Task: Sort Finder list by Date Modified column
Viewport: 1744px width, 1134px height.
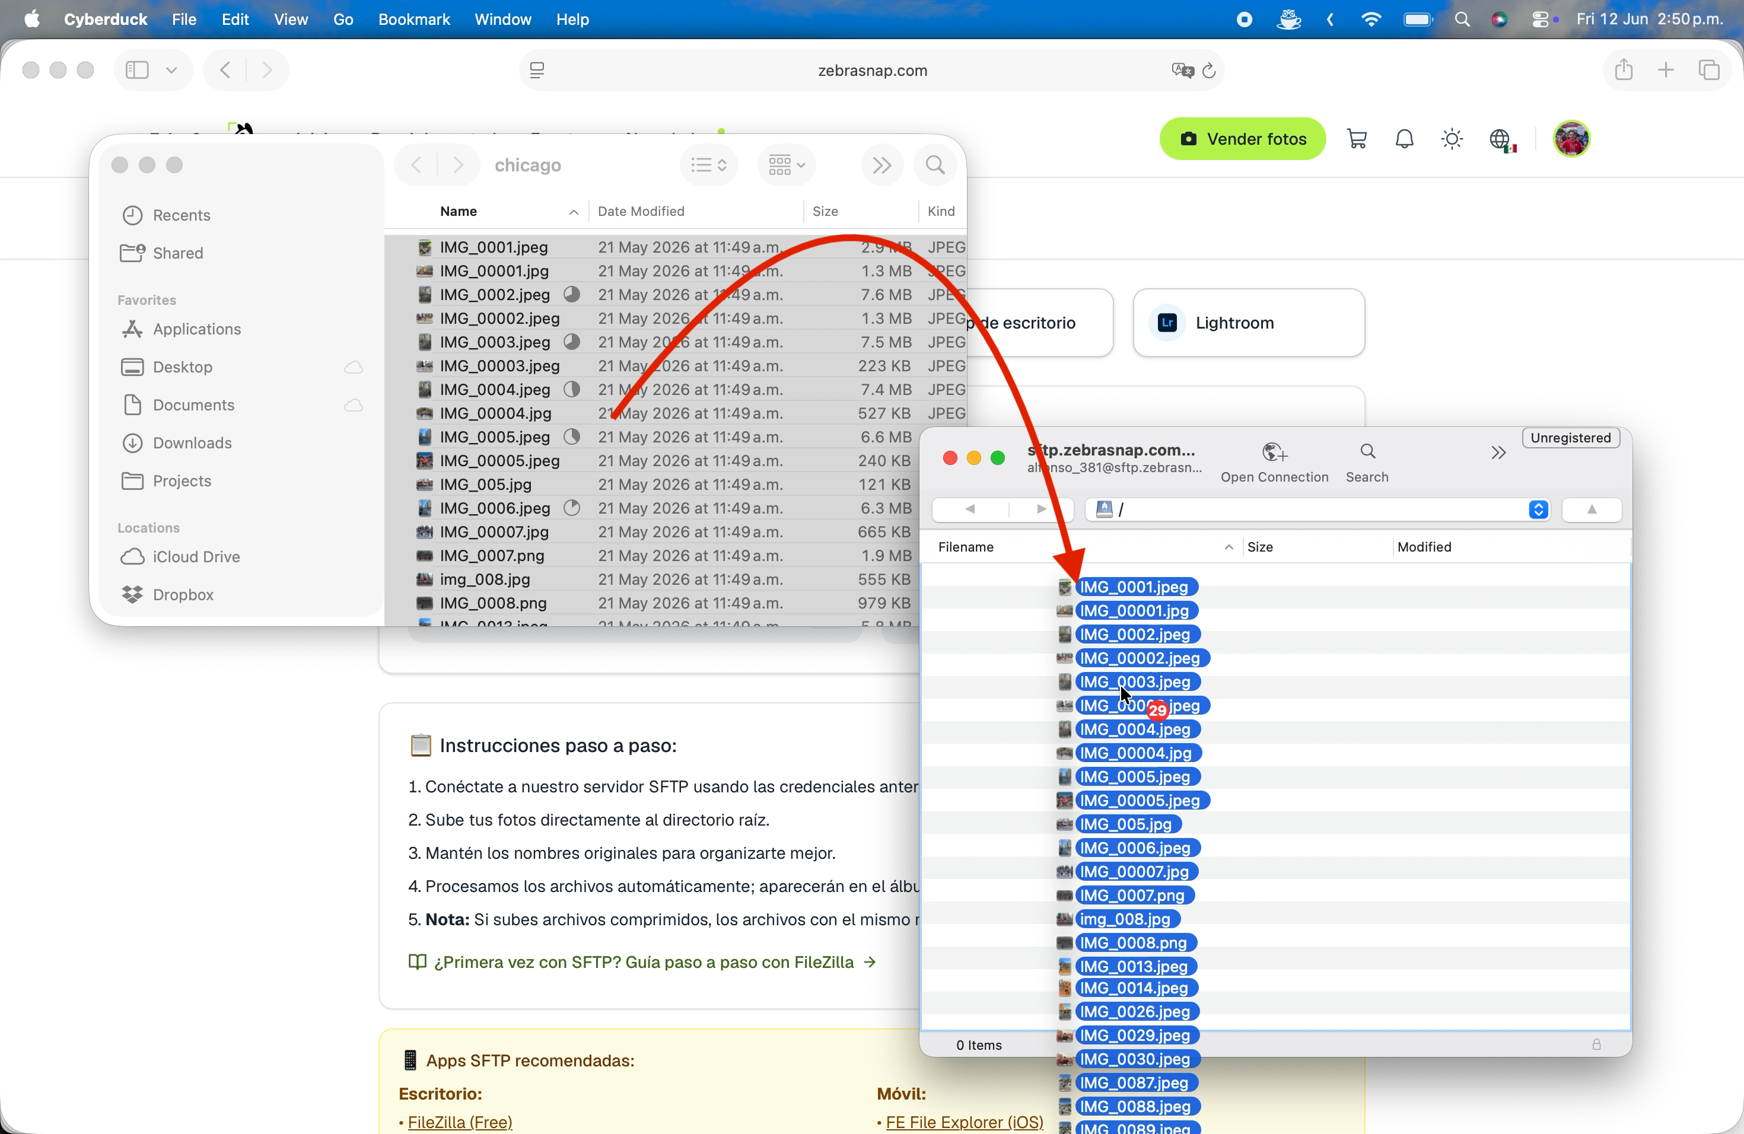Action: 641,211
